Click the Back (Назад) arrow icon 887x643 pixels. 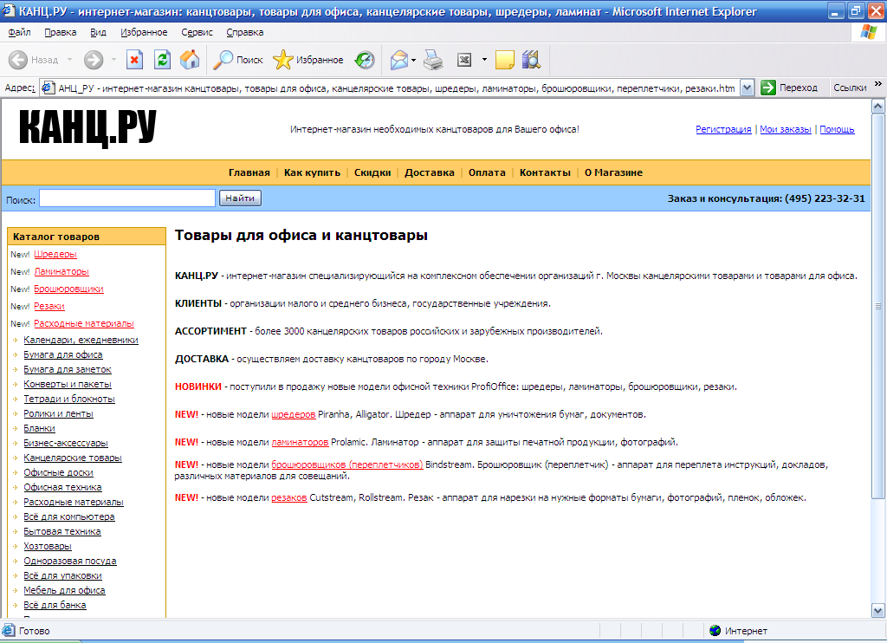tap(18, 60)
